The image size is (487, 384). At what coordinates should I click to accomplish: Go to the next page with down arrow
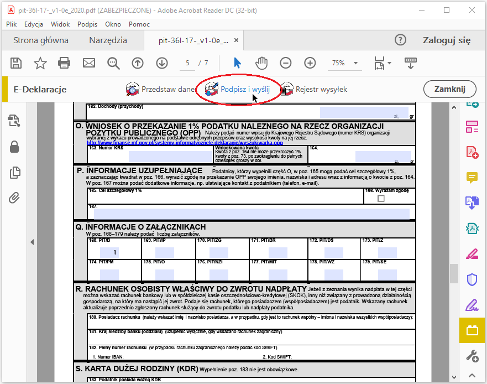[162, 63]
